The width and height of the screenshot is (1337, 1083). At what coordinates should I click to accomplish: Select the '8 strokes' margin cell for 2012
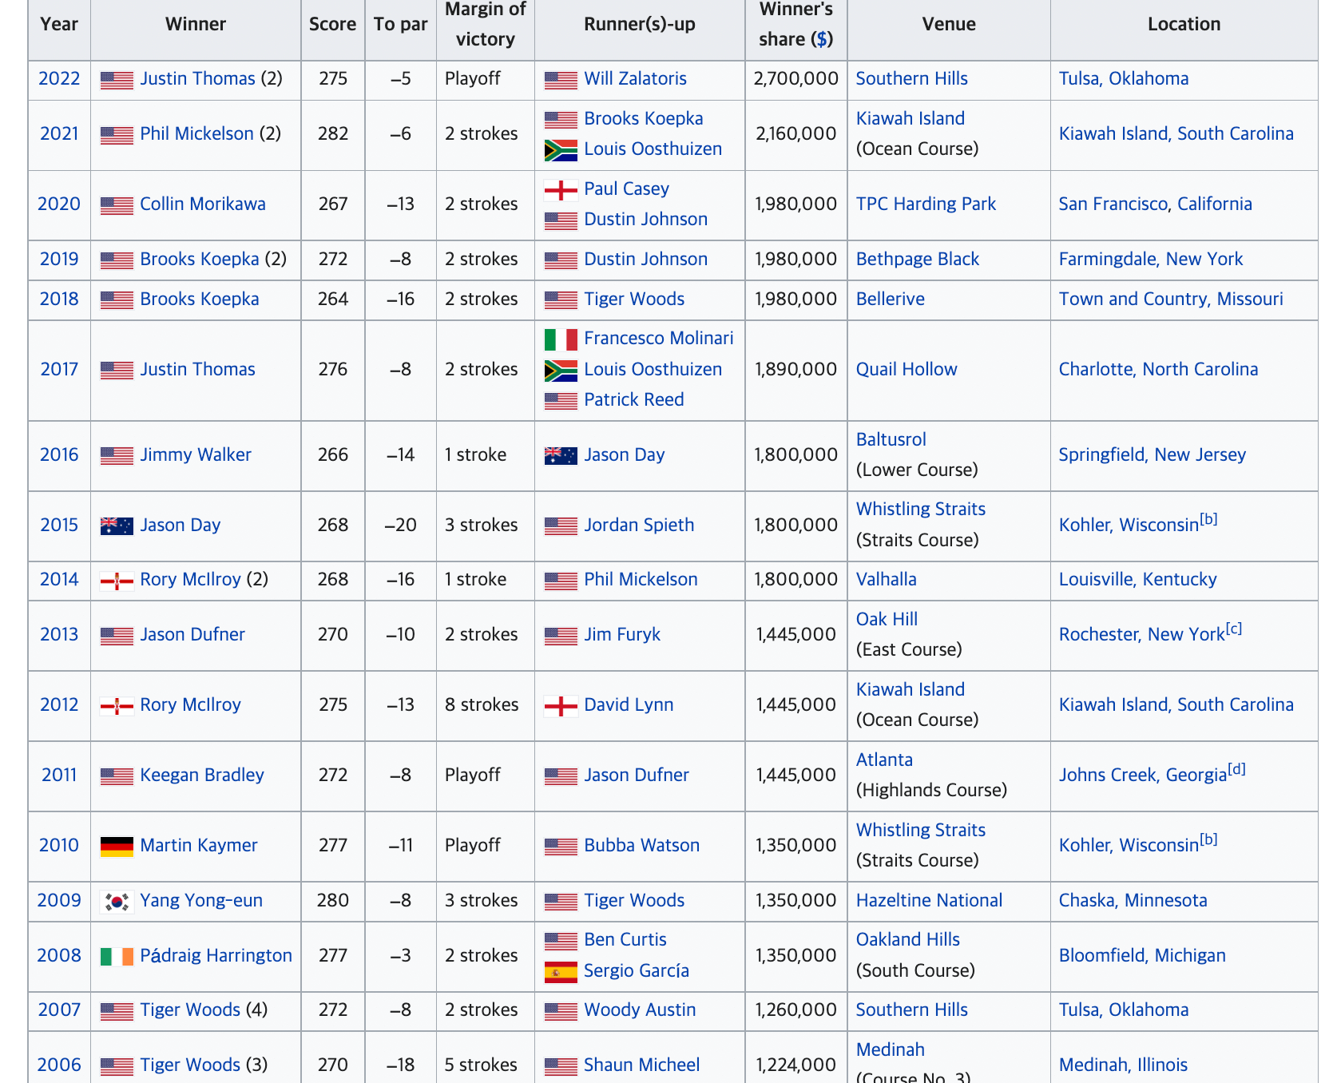pyautogui.click(x=485, y=706)
